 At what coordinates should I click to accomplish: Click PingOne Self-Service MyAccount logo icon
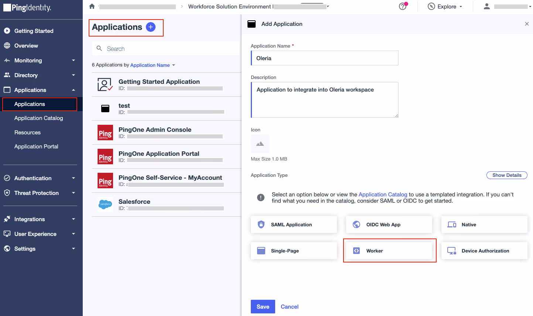[x=105, y=181]
